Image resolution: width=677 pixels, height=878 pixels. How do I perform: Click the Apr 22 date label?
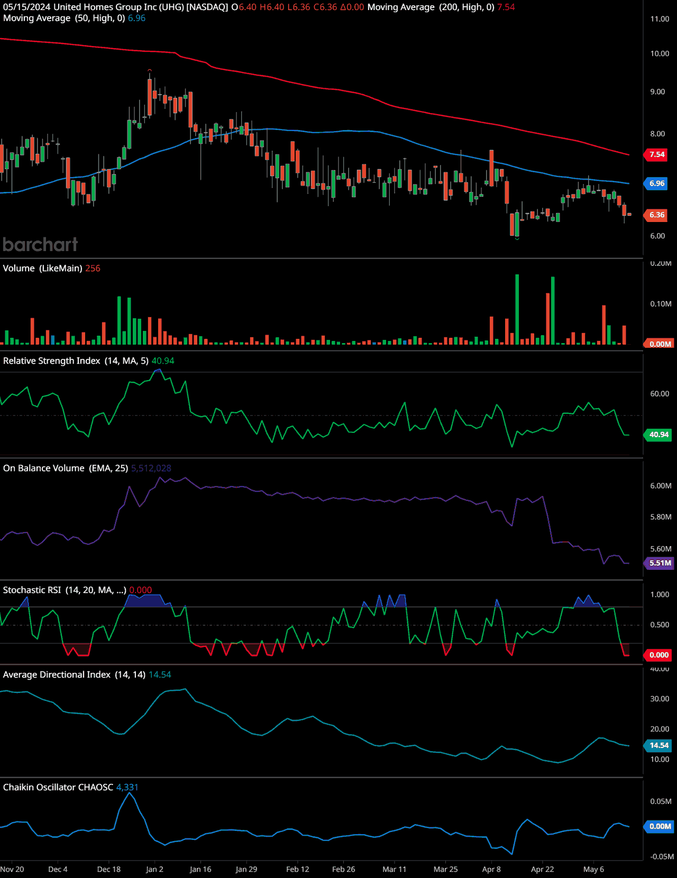pos(543,870)
